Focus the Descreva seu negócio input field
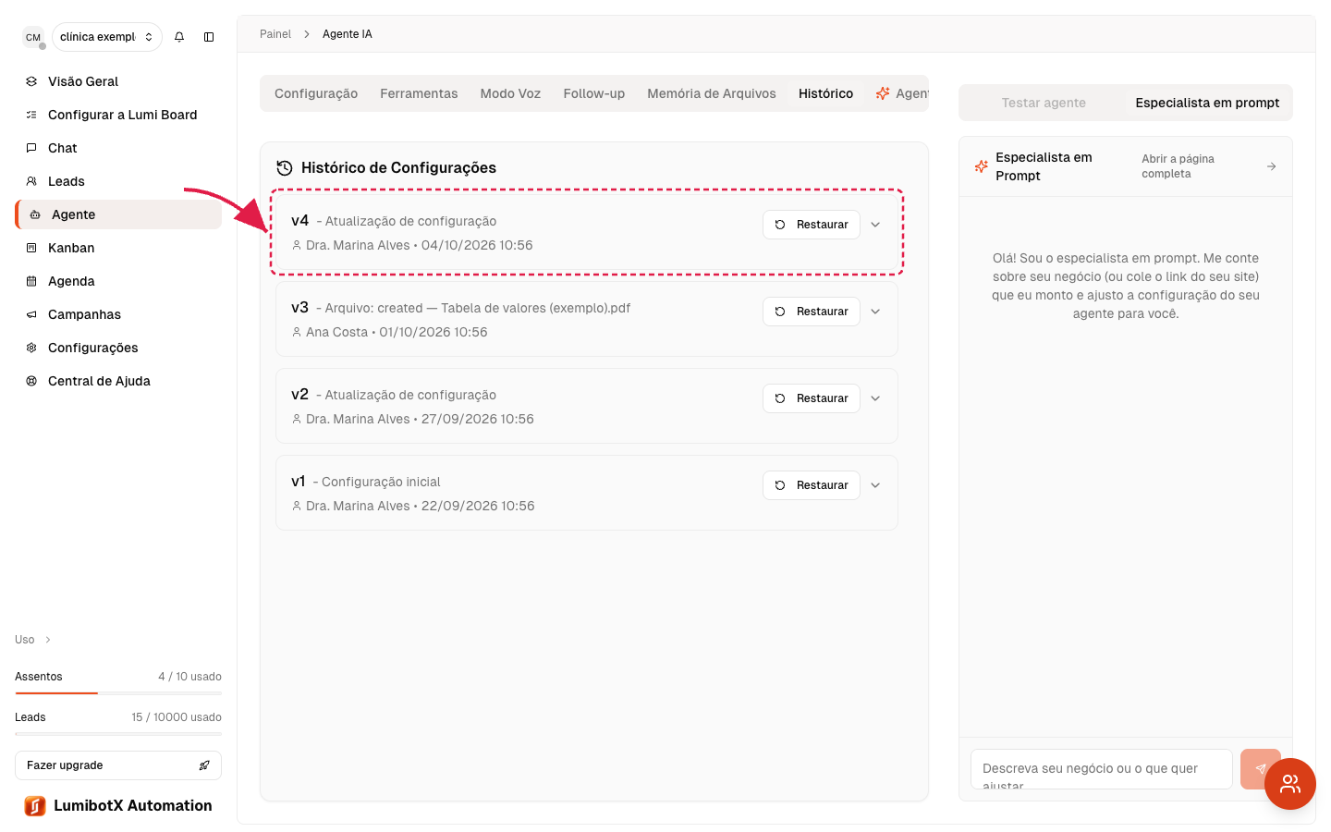The height and width of the screenshot is (832, 1331). tap(1102, 769)
